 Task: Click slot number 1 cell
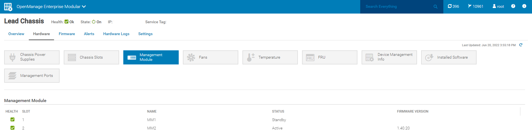click(23, 120)
